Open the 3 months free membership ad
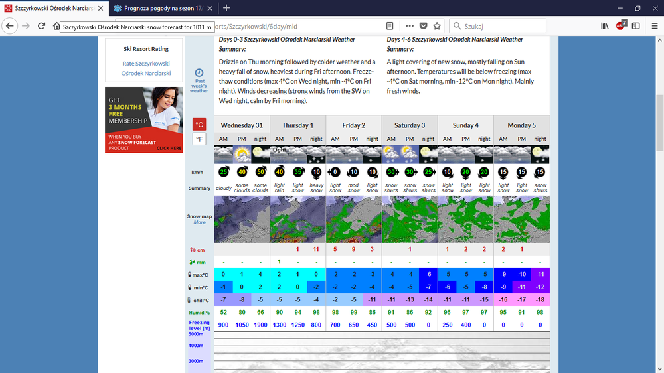Image resolution: width=664 pixels, height=373 pixels. click(x=144, y=120)
